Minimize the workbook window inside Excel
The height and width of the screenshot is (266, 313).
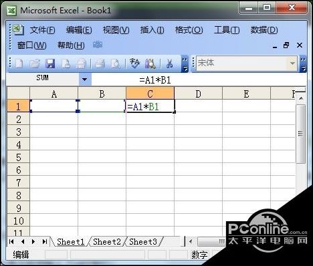[x=275, y=46]
